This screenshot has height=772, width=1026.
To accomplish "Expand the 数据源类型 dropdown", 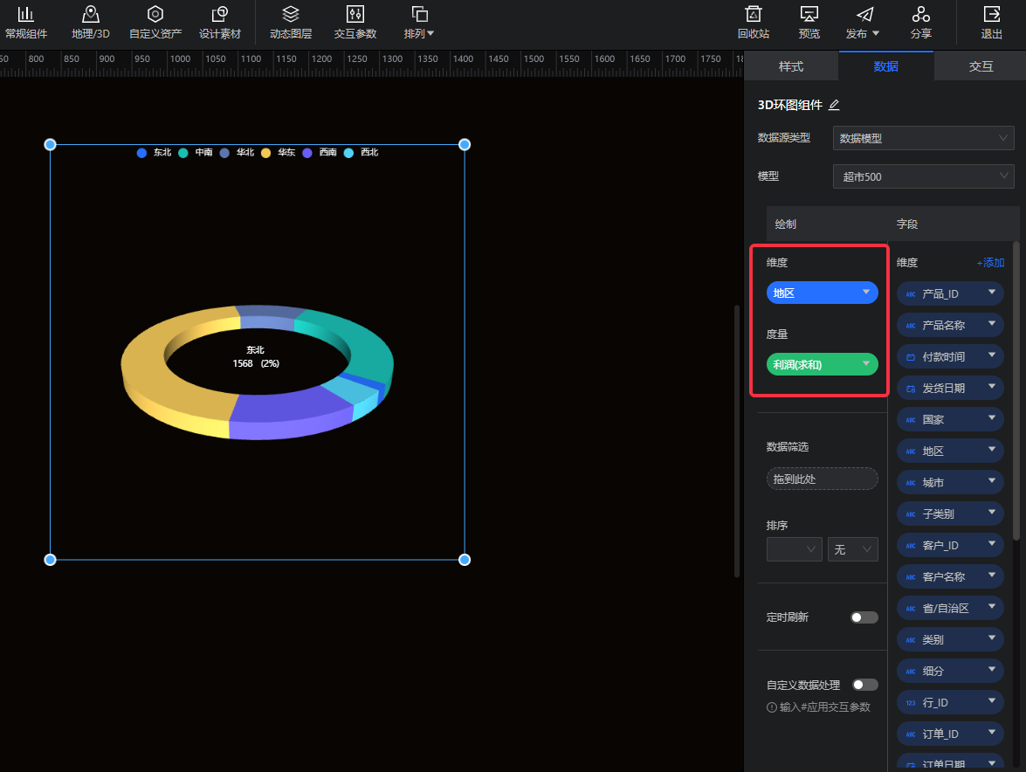I will (x=923, y=138).
